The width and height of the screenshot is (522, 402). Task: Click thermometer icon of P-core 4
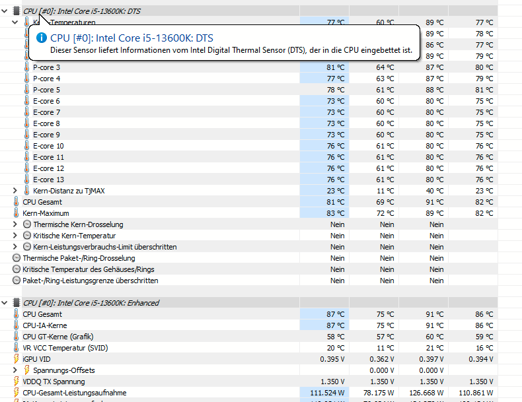(x=26, y=79)
